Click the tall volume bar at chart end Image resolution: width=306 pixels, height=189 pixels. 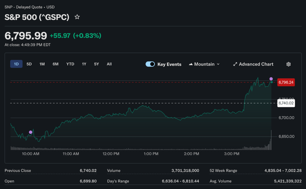pyautogui.click(x=271, y=141)
